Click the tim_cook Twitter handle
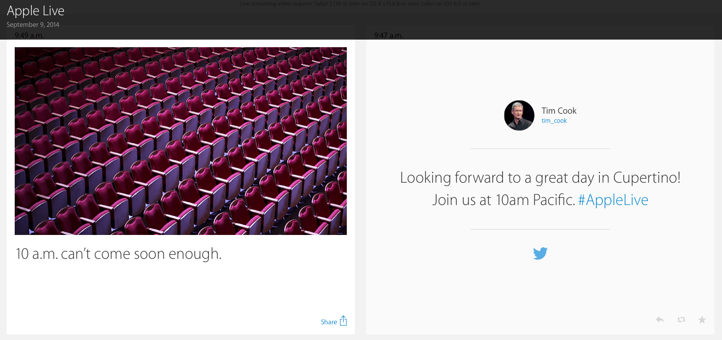 (554, 121)
